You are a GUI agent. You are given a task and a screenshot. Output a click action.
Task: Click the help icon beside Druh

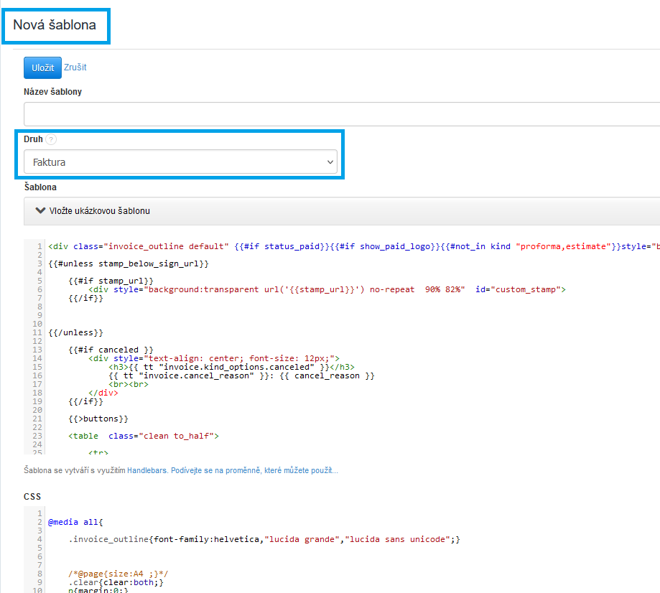click(51, 139)
